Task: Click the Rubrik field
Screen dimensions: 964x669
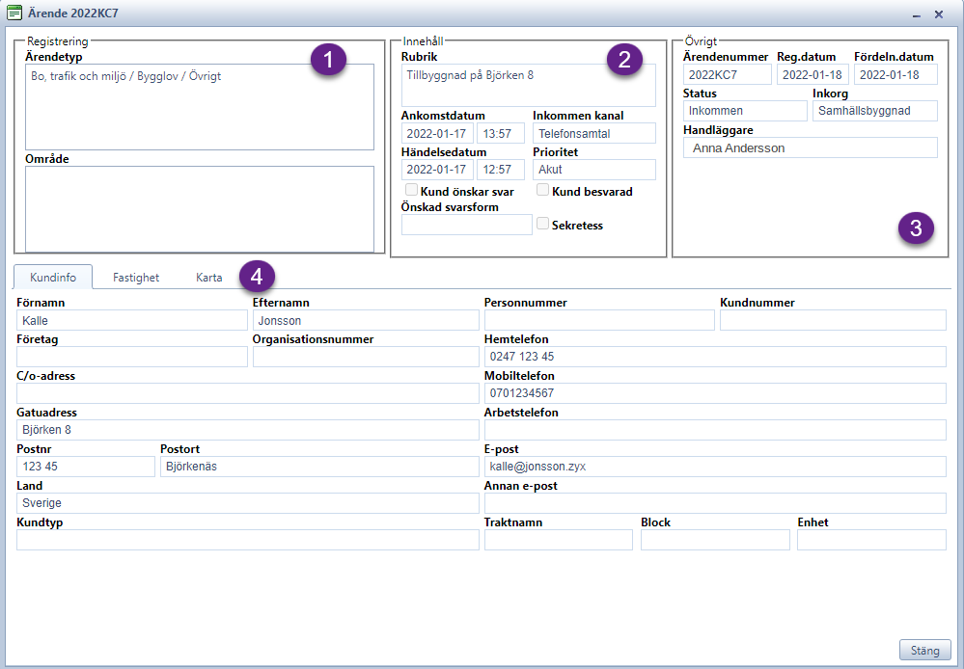Action: click(x=529, y=86)
